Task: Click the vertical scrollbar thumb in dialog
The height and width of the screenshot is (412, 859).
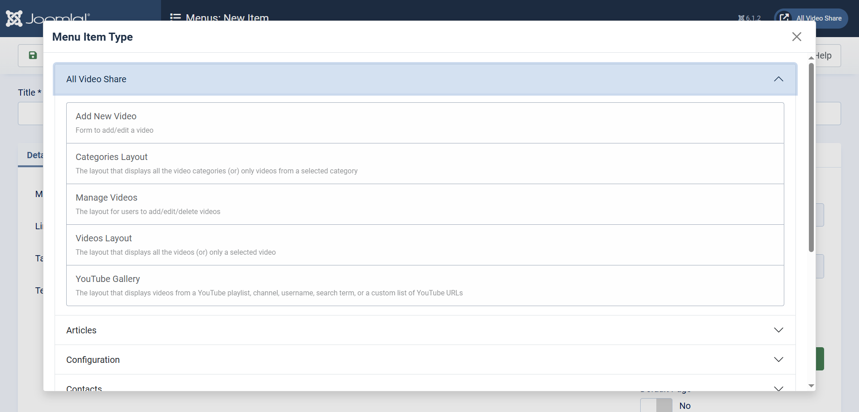Action: (811, 157)
